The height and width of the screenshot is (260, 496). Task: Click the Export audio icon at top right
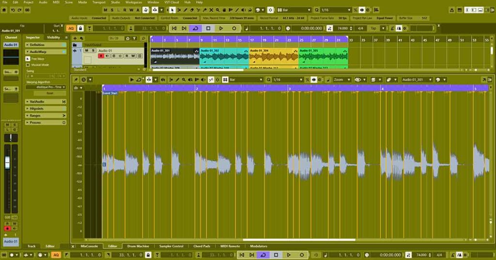pyautogui.click(x=452, y=10)
